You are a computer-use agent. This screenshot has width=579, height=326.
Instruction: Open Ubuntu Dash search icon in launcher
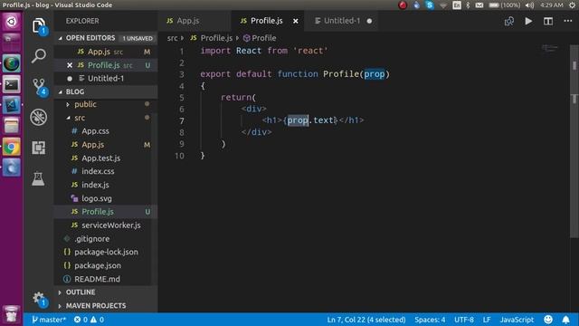12,22
